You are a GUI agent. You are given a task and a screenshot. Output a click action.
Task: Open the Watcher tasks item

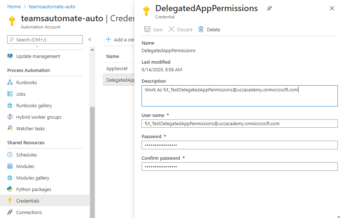pyautogui.click(x=30, y=128)
